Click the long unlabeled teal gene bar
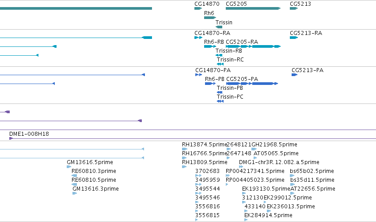 (76, 8)
